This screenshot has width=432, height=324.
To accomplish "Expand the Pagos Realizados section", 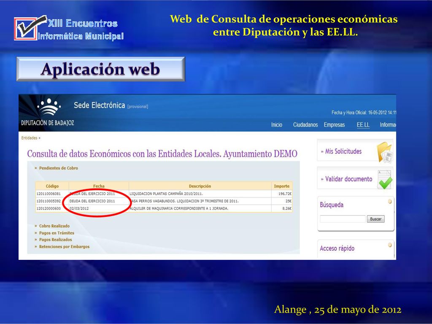I will click(x=55, y=240).
